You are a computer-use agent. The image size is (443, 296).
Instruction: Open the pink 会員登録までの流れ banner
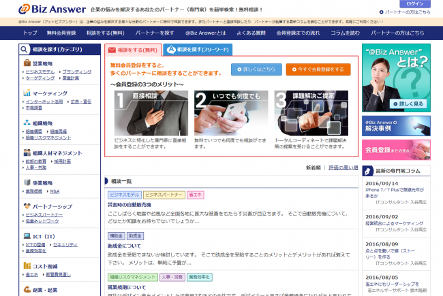pyautogui.click(x=396, y=150)
